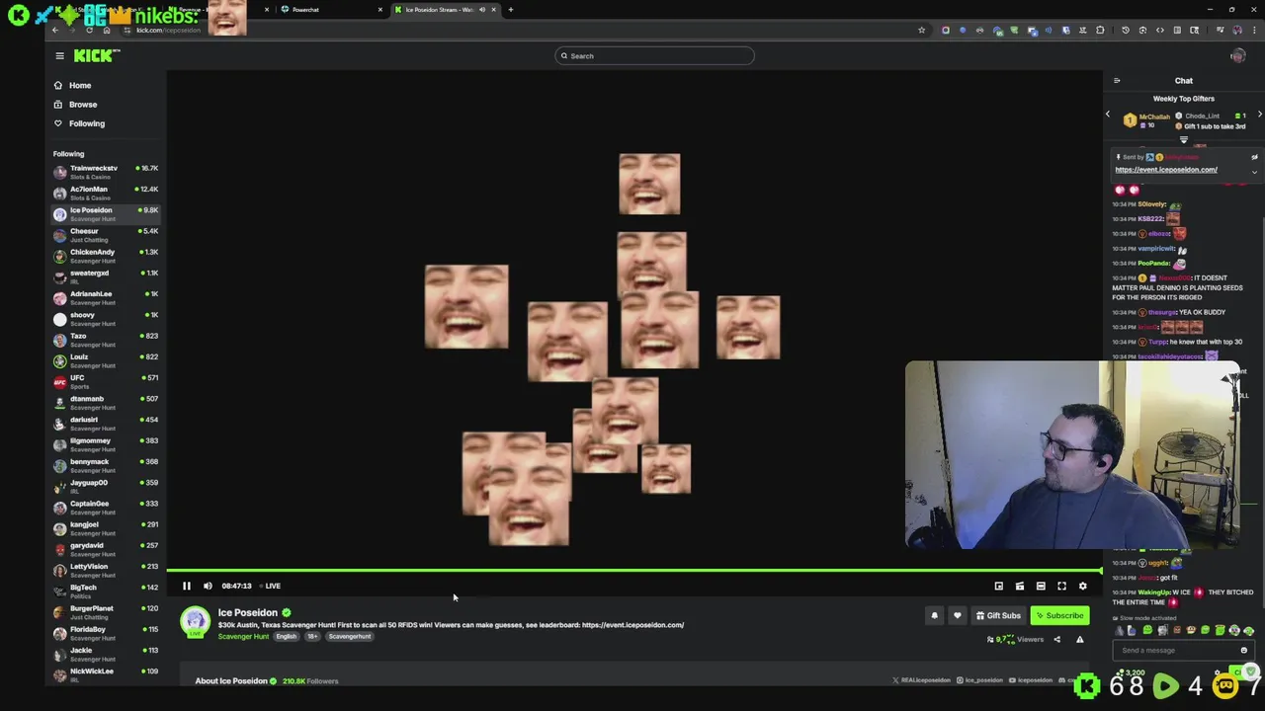Expand the pinned message chevron
The height and width of the screenshot is (711, 1265).
click(1254, 172)
